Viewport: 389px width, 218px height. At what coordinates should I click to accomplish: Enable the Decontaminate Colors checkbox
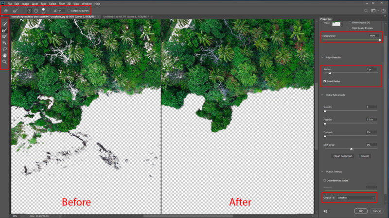click(x=325, y=180)
